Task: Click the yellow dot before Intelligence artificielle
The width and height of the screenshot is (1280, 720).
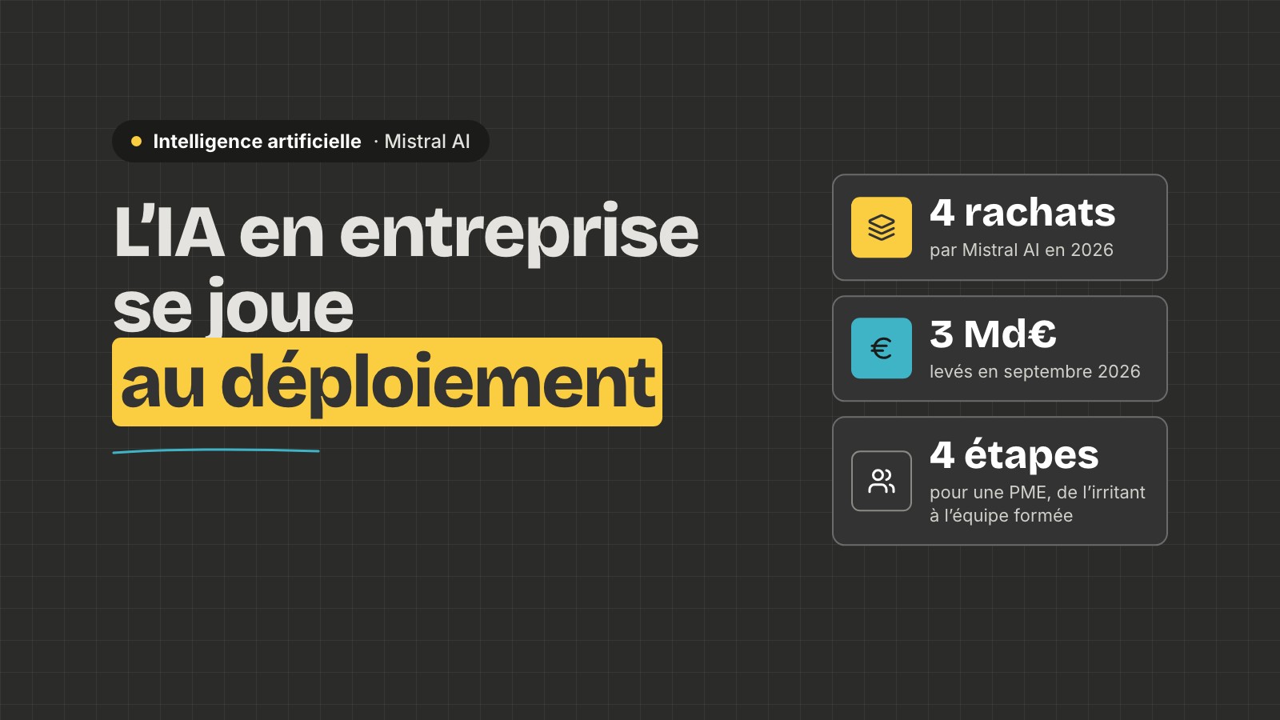Action: pyautogui.click(x=136, y=142)
